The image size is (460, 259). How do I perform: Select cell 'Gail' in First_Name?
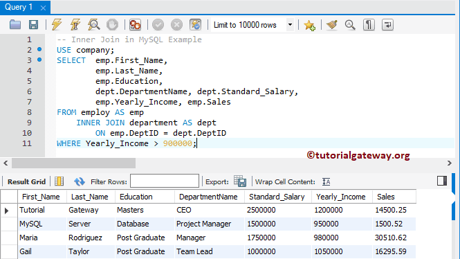[x=42, y=251]
